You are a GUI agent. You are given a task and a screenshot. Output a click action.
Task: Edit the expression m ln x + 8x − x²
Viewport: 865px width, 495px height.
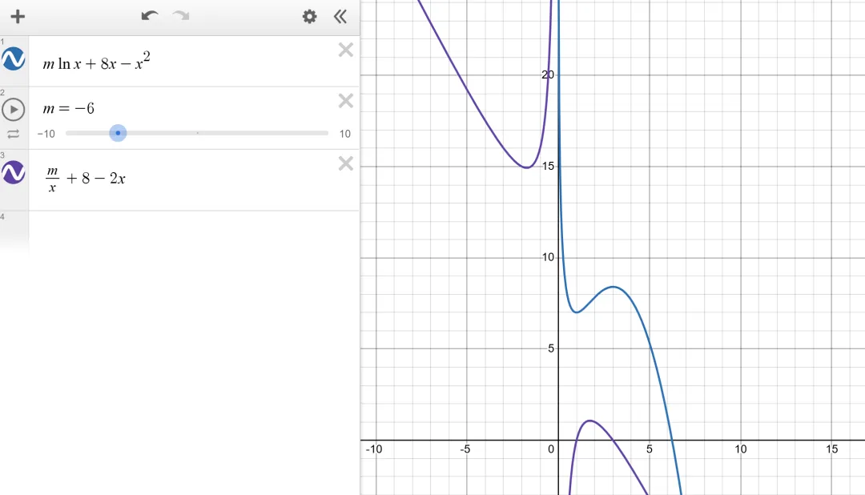97,61
